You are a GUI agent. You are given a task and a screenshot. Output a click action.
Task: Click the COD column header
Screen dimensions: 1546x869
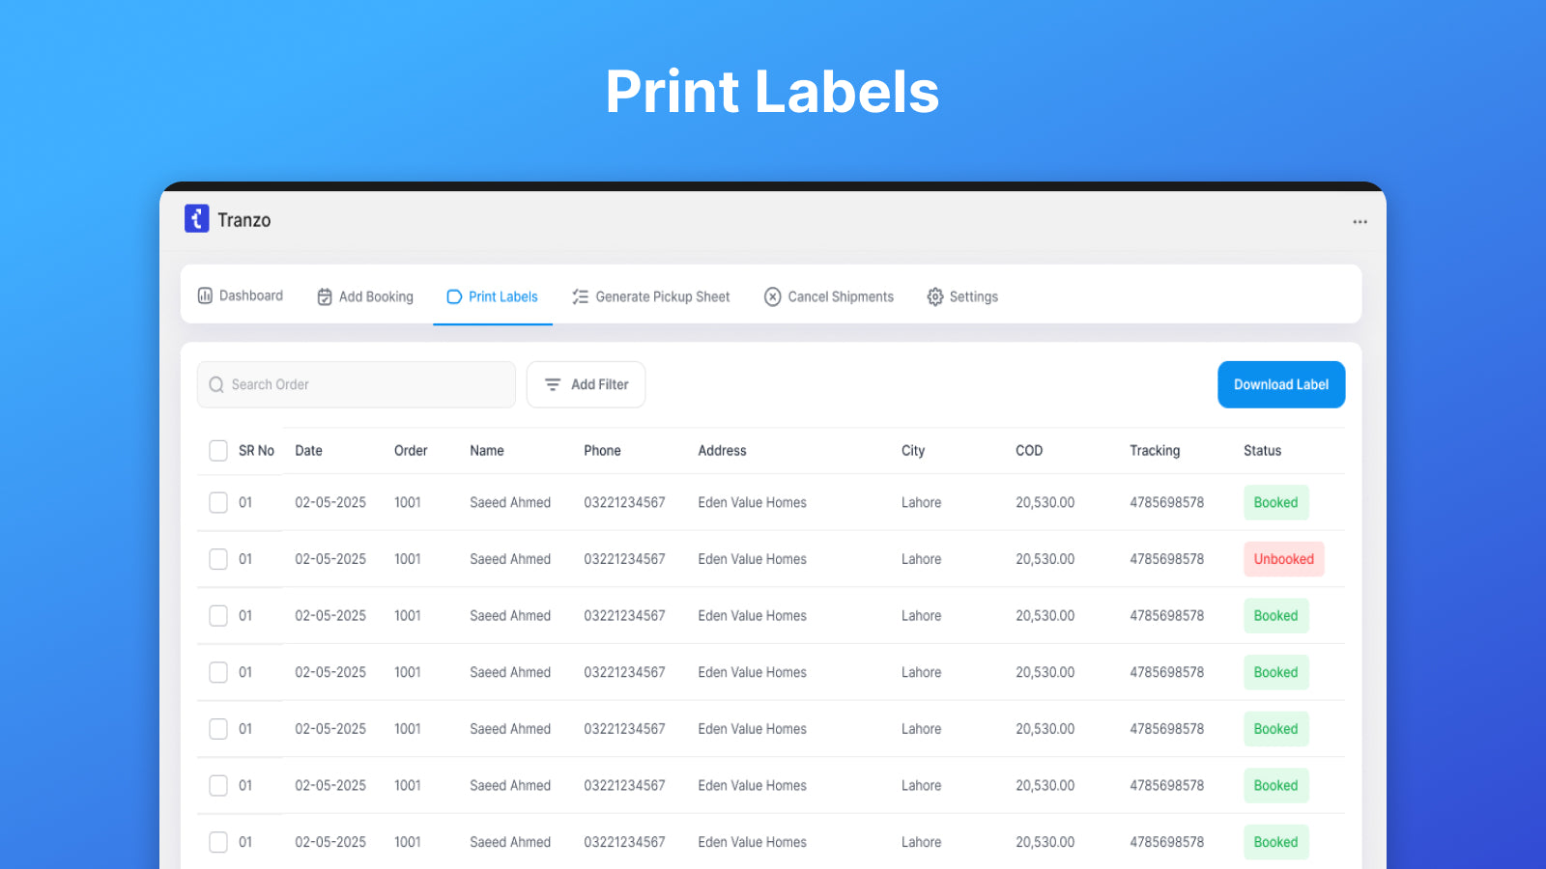tap(1029, 451)
